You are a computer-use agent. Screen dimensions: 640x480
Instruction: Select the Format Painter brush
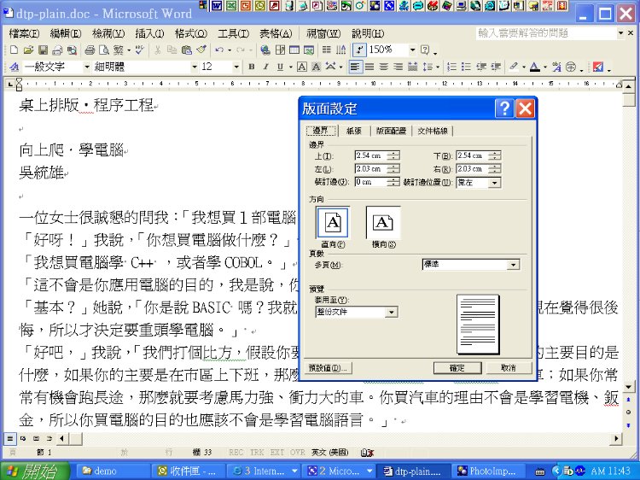[x=201, y=50]
